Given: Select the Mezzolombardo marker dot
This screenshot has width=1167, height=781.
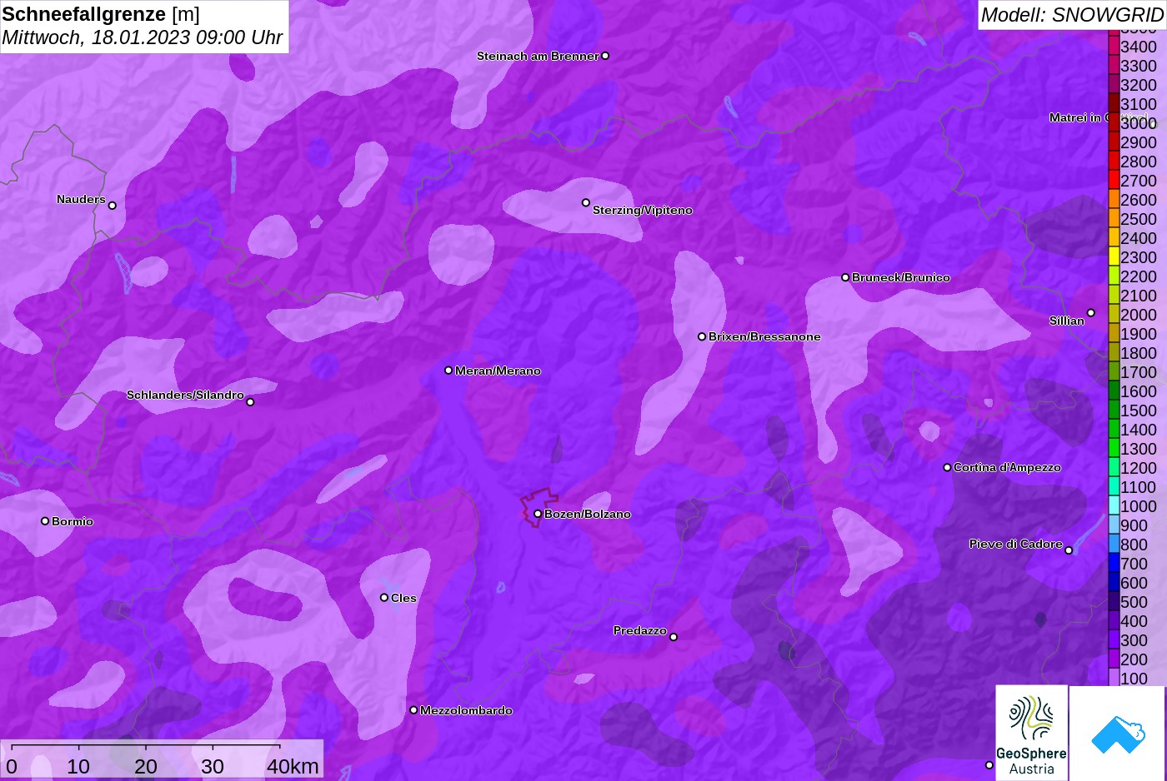Looking at the screenshot, I should 413,710.
